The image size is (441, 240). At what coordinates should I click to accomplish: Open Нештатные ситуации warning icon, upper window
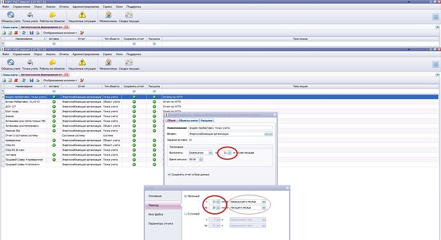point(82,17)
